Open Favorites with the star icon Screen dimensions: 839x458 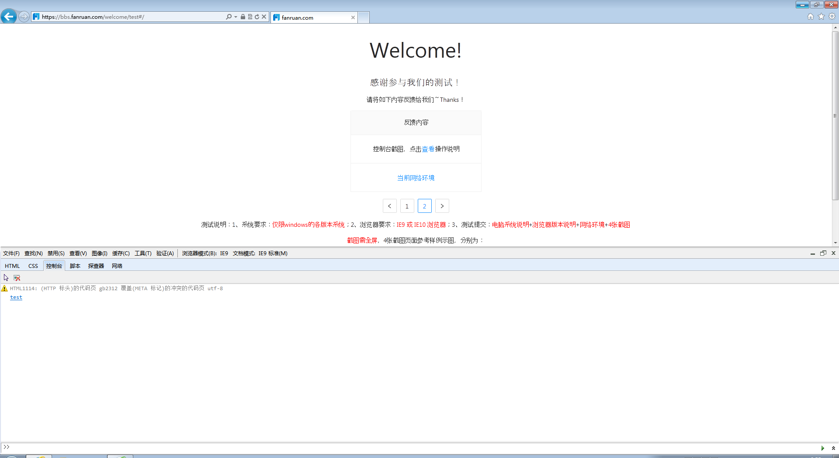(x=821, y=17)
